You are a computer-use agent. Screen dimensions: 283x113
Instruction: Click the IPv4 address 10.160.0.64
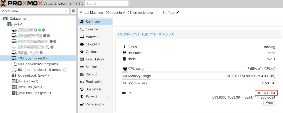point(266,93)
